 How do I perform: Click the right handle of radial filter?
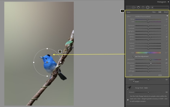(61, 62)
